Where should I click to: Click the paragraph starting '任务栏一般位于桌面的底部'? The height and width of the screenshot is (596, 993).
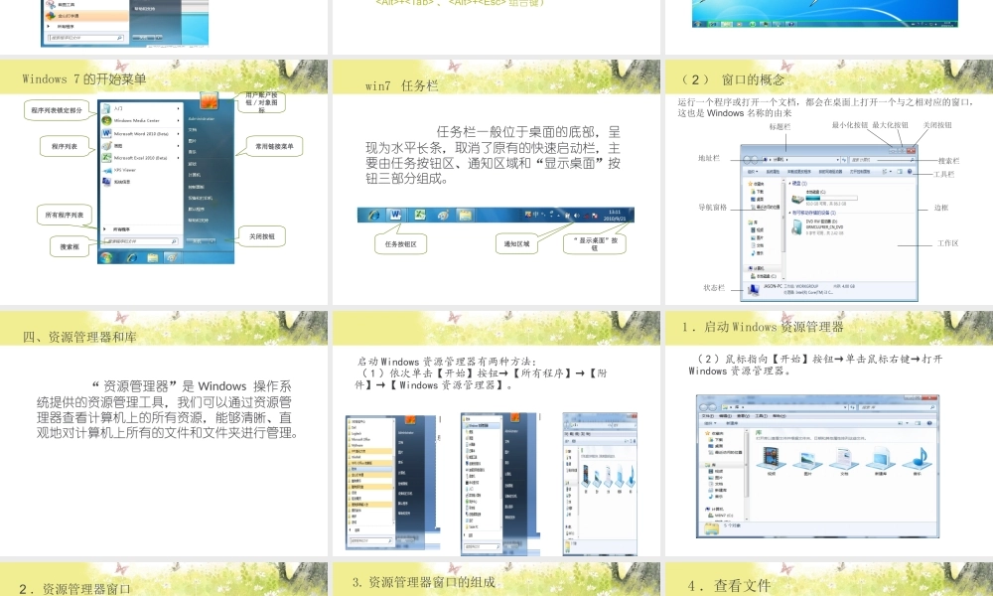coord(493,156)
